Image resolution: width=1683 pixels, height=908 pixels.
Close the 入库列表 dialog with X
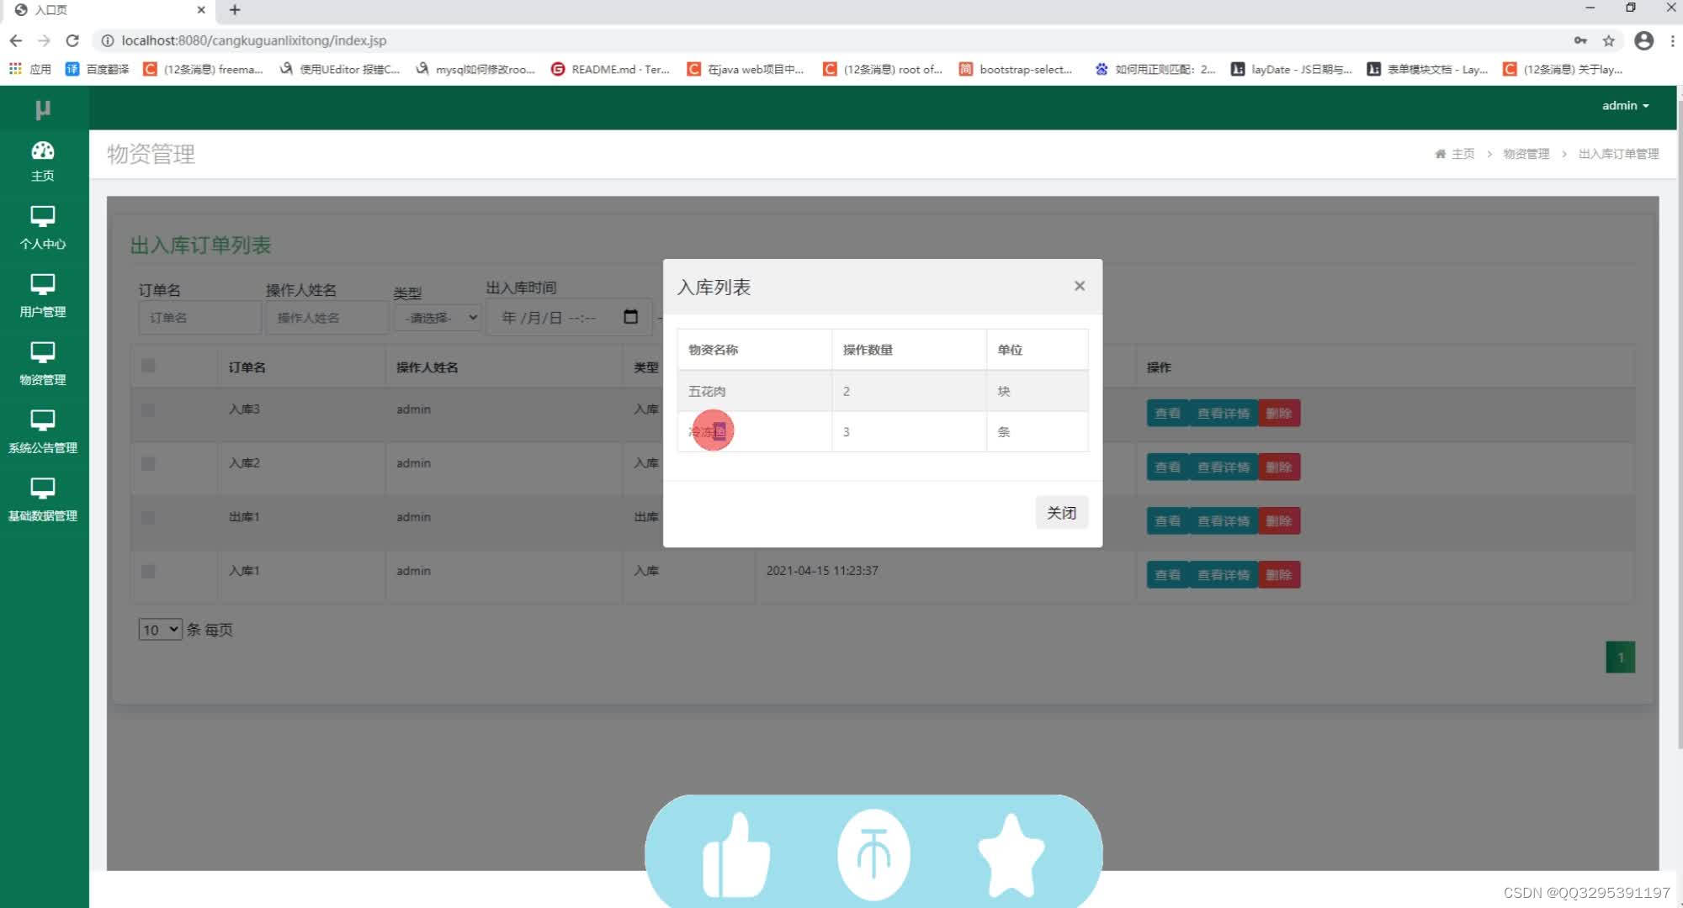click(1080, 286)
